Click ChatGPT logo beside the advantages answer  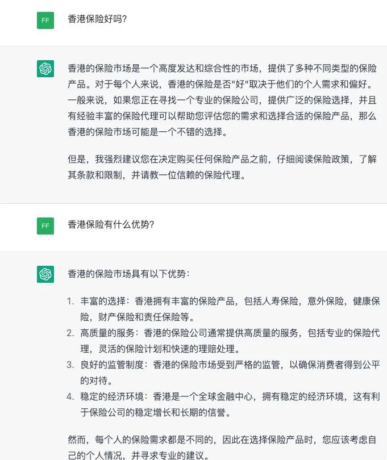(45, 274)
